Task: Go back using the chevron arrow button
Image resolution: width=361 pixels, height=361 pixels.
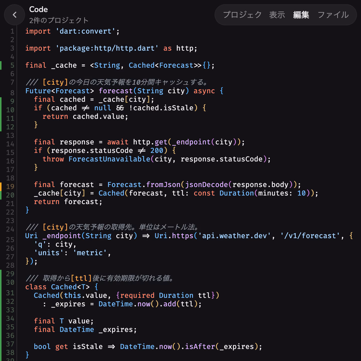Action: point(15,15)
